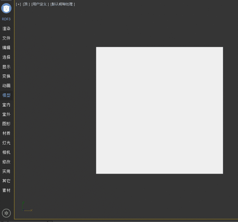Select the white plane object in viewport
The height and width of the screenshot is (222, 238).
pos(159,110)
